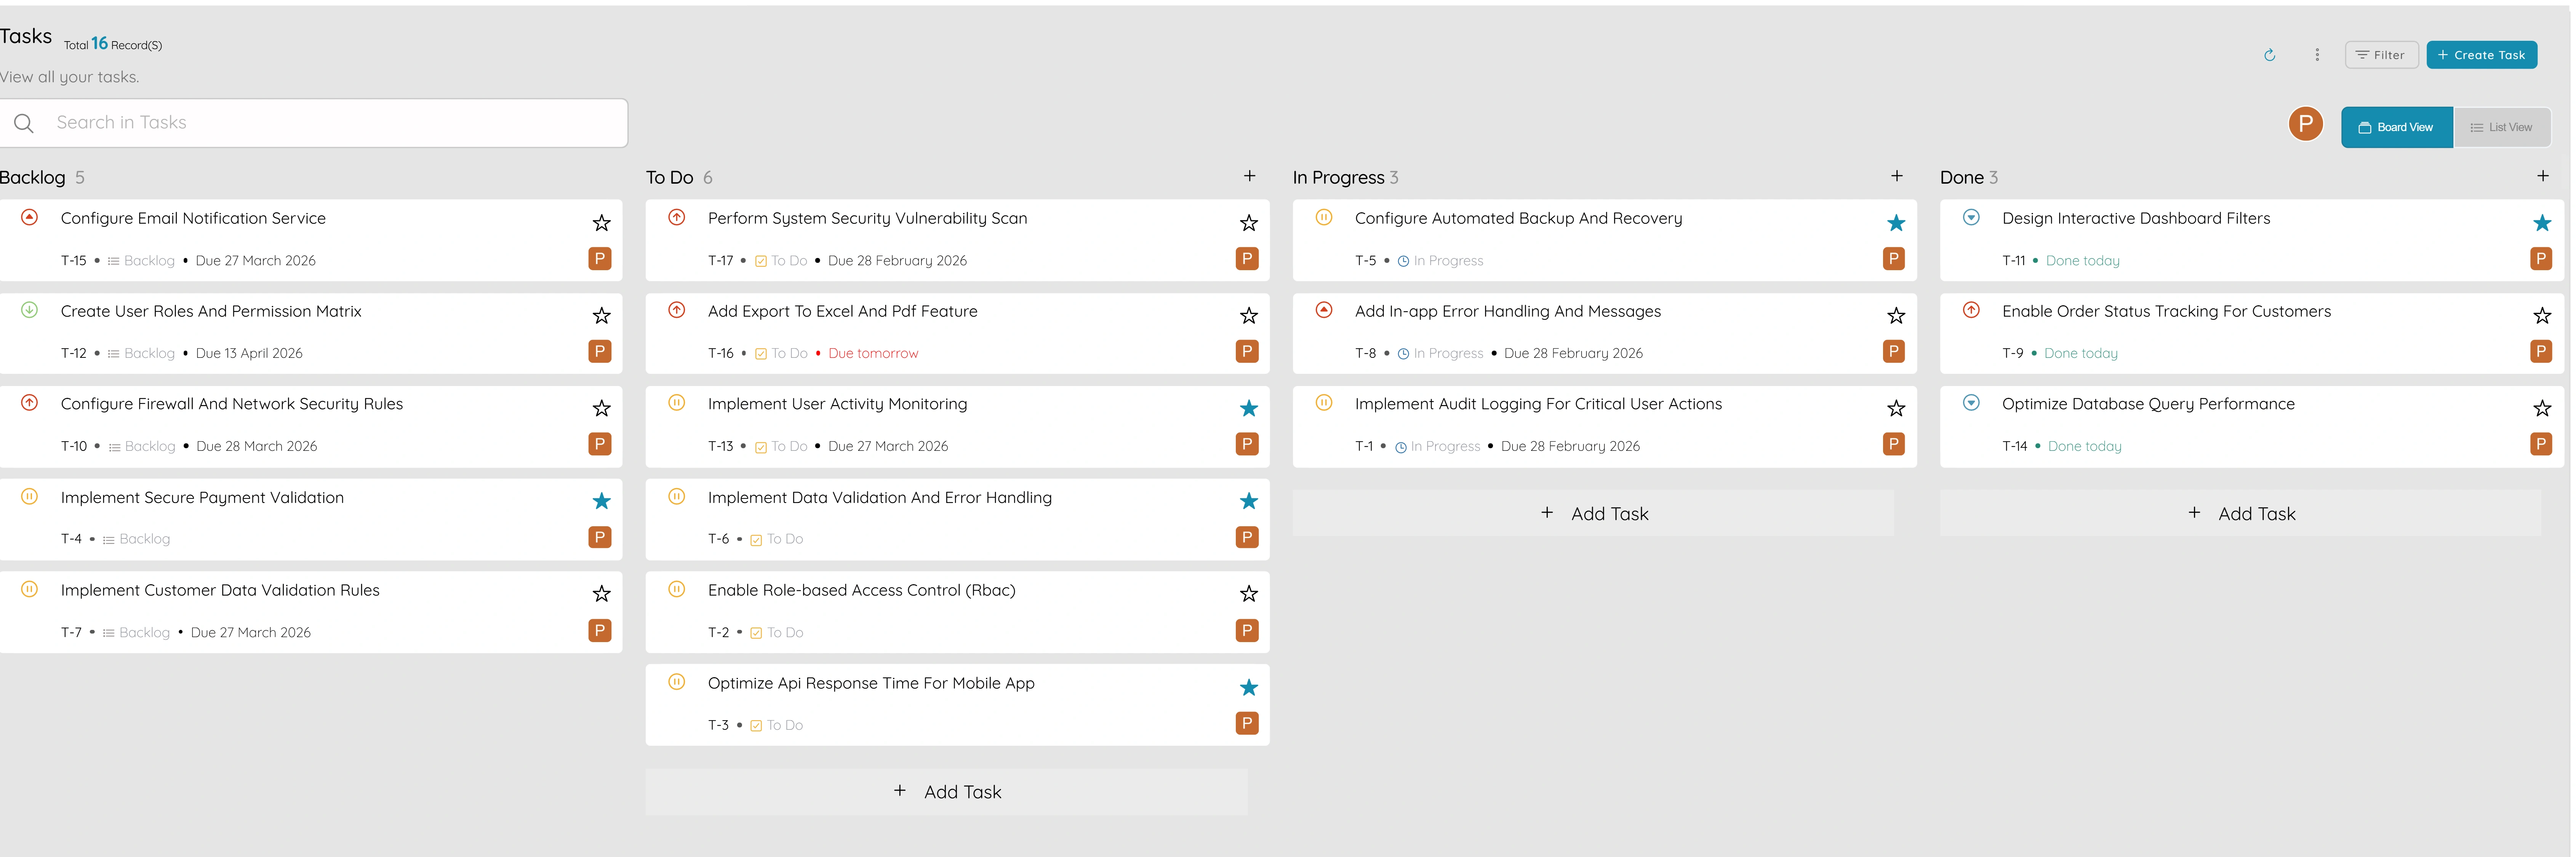Open the To Do status dropdown on T-16
The height and width of the screenshot is (857, 2576).
[783, 352]
